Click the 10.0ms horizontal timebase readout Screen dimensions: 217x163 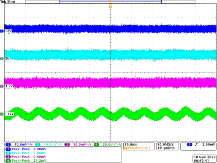131,144
